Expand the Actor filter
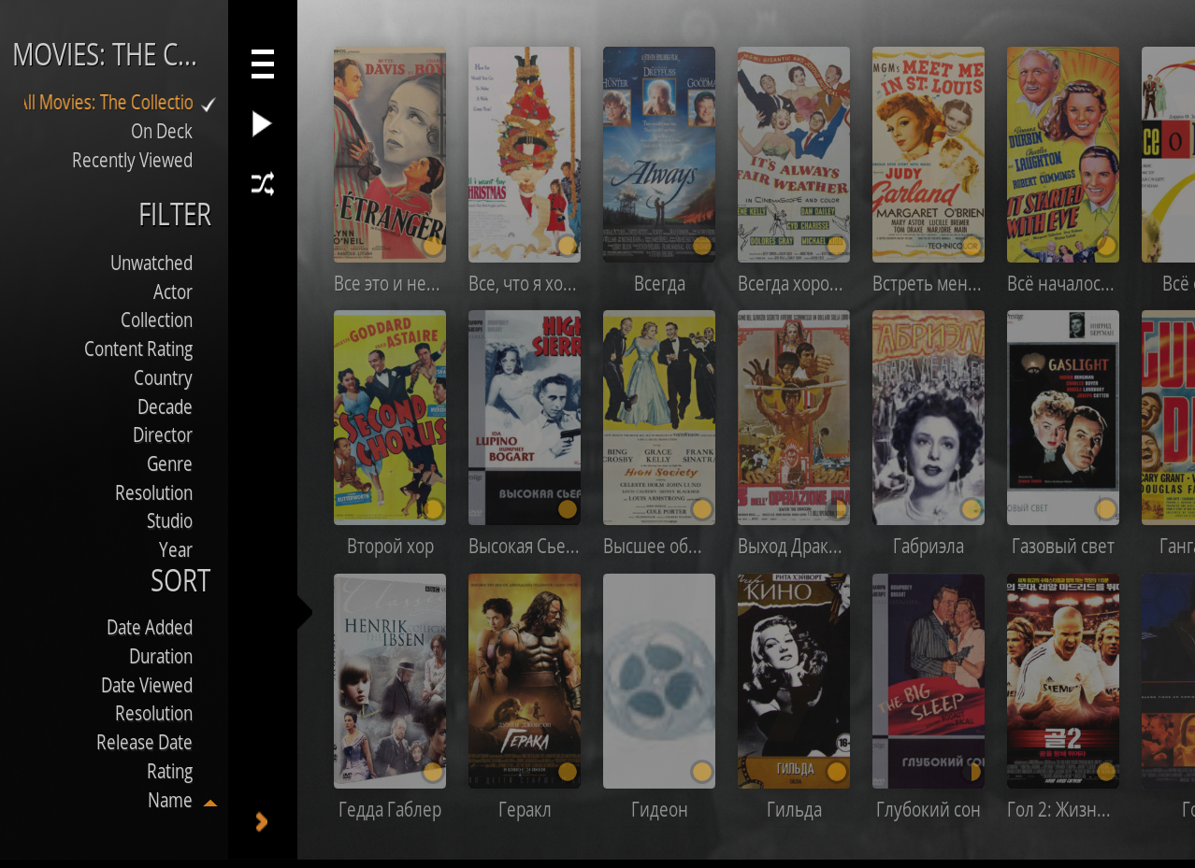The image size is (1195, 868). (173, 292)
